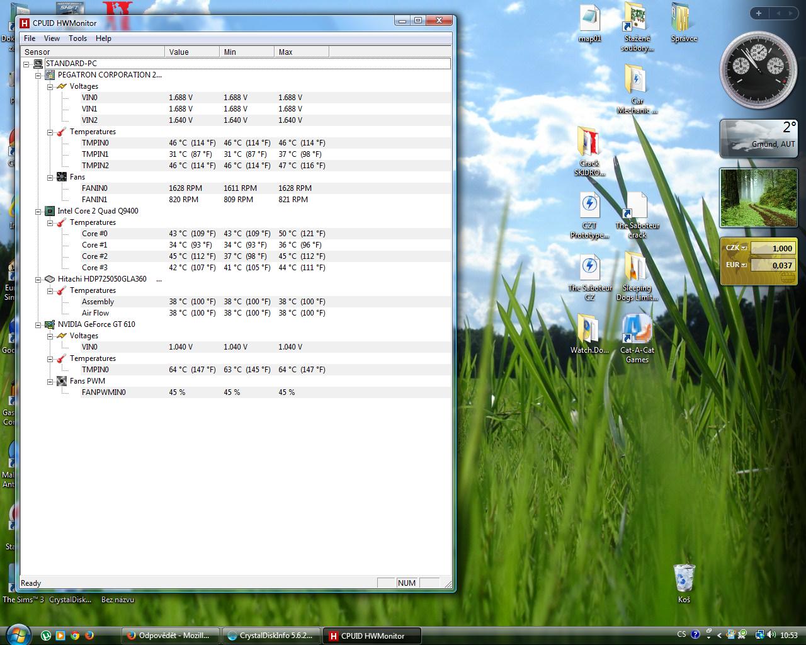
Task: Click the NVIDIA GeForce GT 610 card icon
Action: (x=50, y=324)
